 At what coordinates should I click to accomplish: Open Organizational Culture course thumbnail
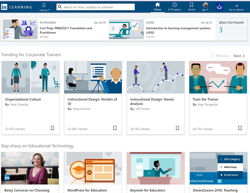pos(31,77)
